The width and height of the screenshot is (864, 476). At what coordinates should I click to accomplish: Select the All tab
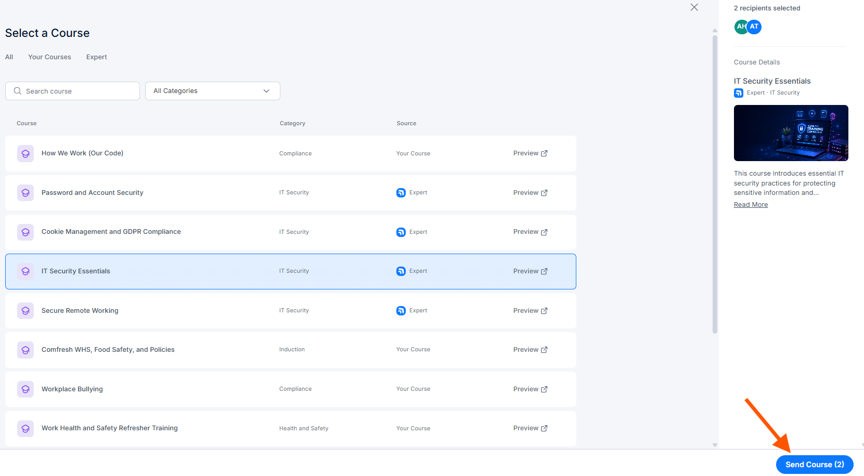[x=9, y=57]
